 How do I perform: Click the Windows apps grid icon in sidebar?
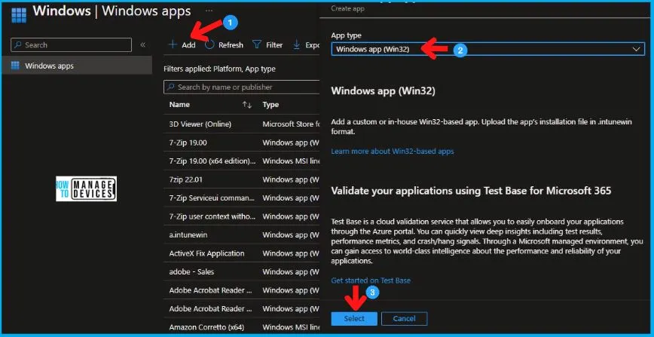(x=15, y=66)
